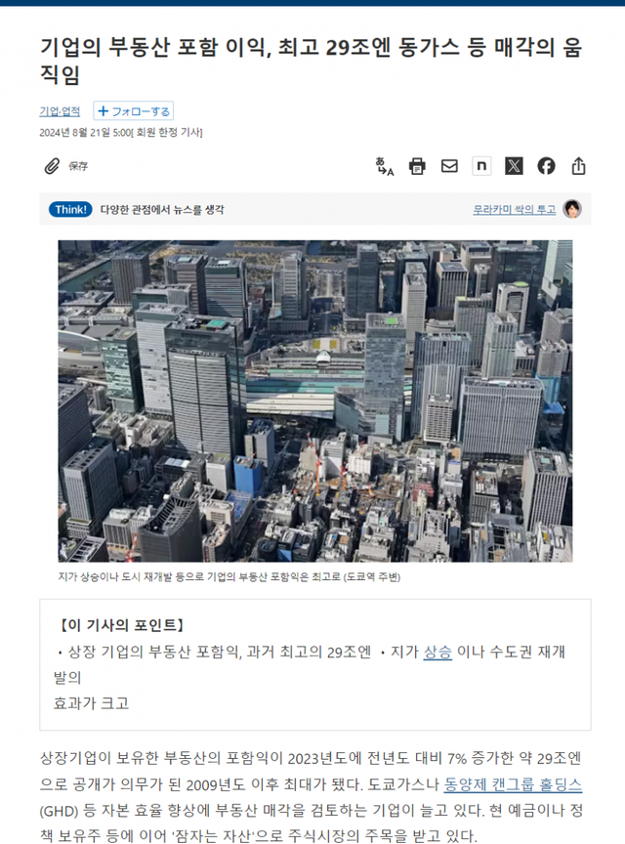Open 동양제 캔그룹 홀딩스 company link
Image resolution: width=625 pixels, height=844 pixels.
point(513,784)
